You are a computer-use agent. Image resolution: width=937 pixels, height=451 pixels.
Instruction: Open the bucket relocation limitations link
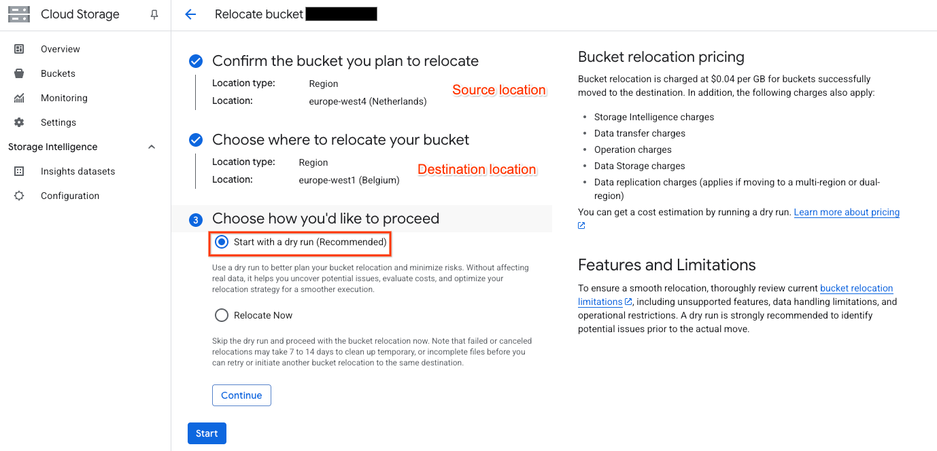[x=856, y=288]
